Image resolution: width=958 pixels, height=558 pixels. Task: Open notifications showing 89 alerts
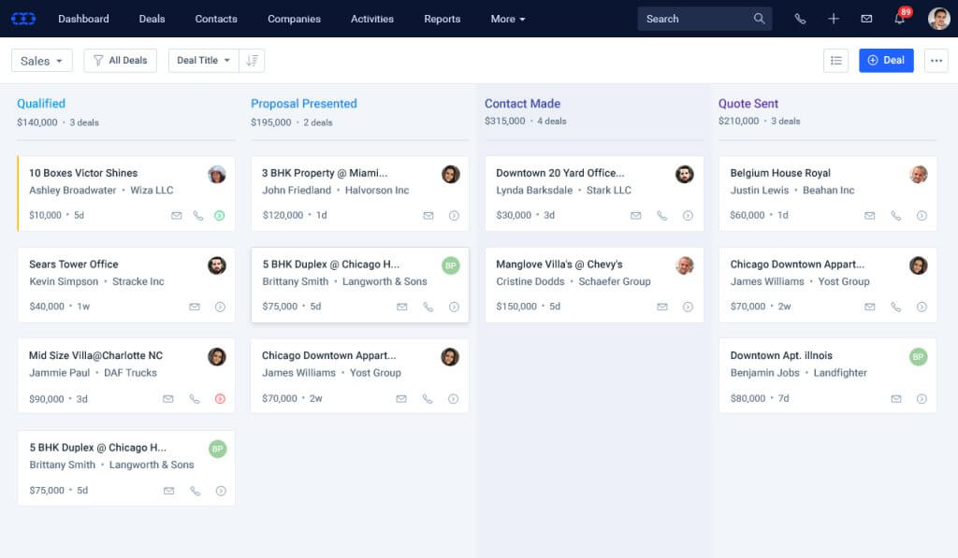tap(899, 18)
